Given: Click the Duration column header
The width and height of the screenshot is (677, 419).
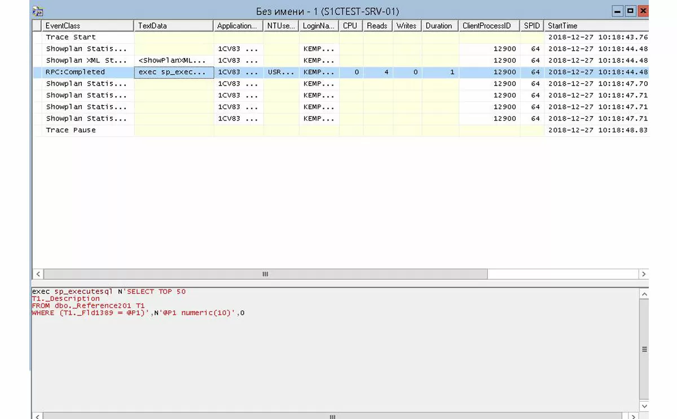Looking at the screenshot, I should tap(440, 25).
